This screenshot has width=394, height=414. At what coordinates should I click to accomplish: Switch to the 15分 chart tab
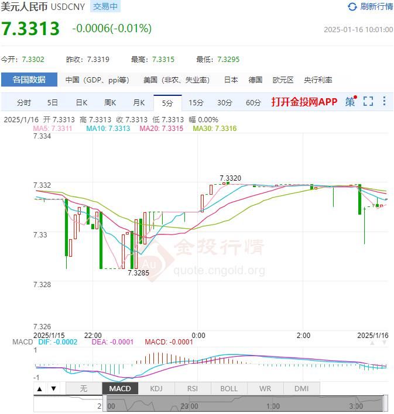196,103
